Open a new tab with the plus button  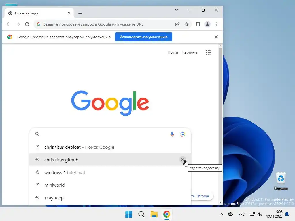coord(80,13)
